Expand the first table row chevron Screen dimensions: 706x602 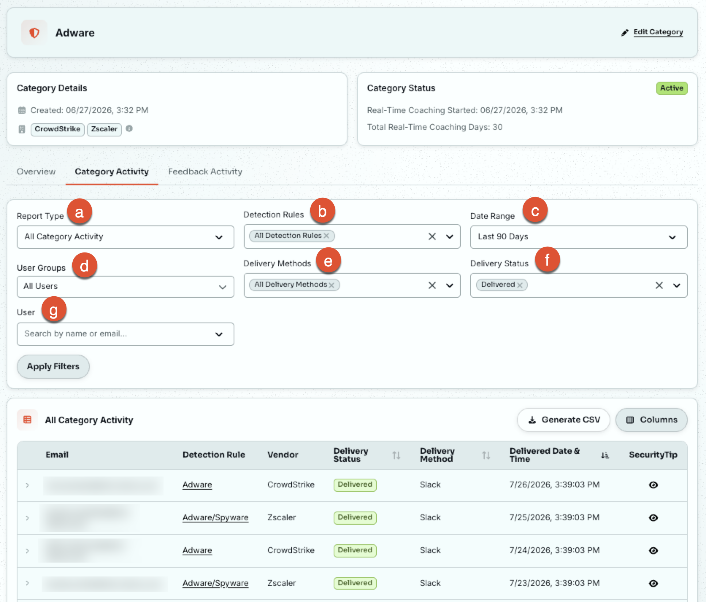[27, 485]
